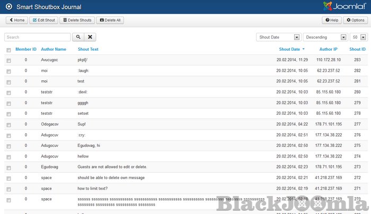371x214 pixels.
Task: Check the box for Avucugoc's shout row
Action: pos(8,60)
